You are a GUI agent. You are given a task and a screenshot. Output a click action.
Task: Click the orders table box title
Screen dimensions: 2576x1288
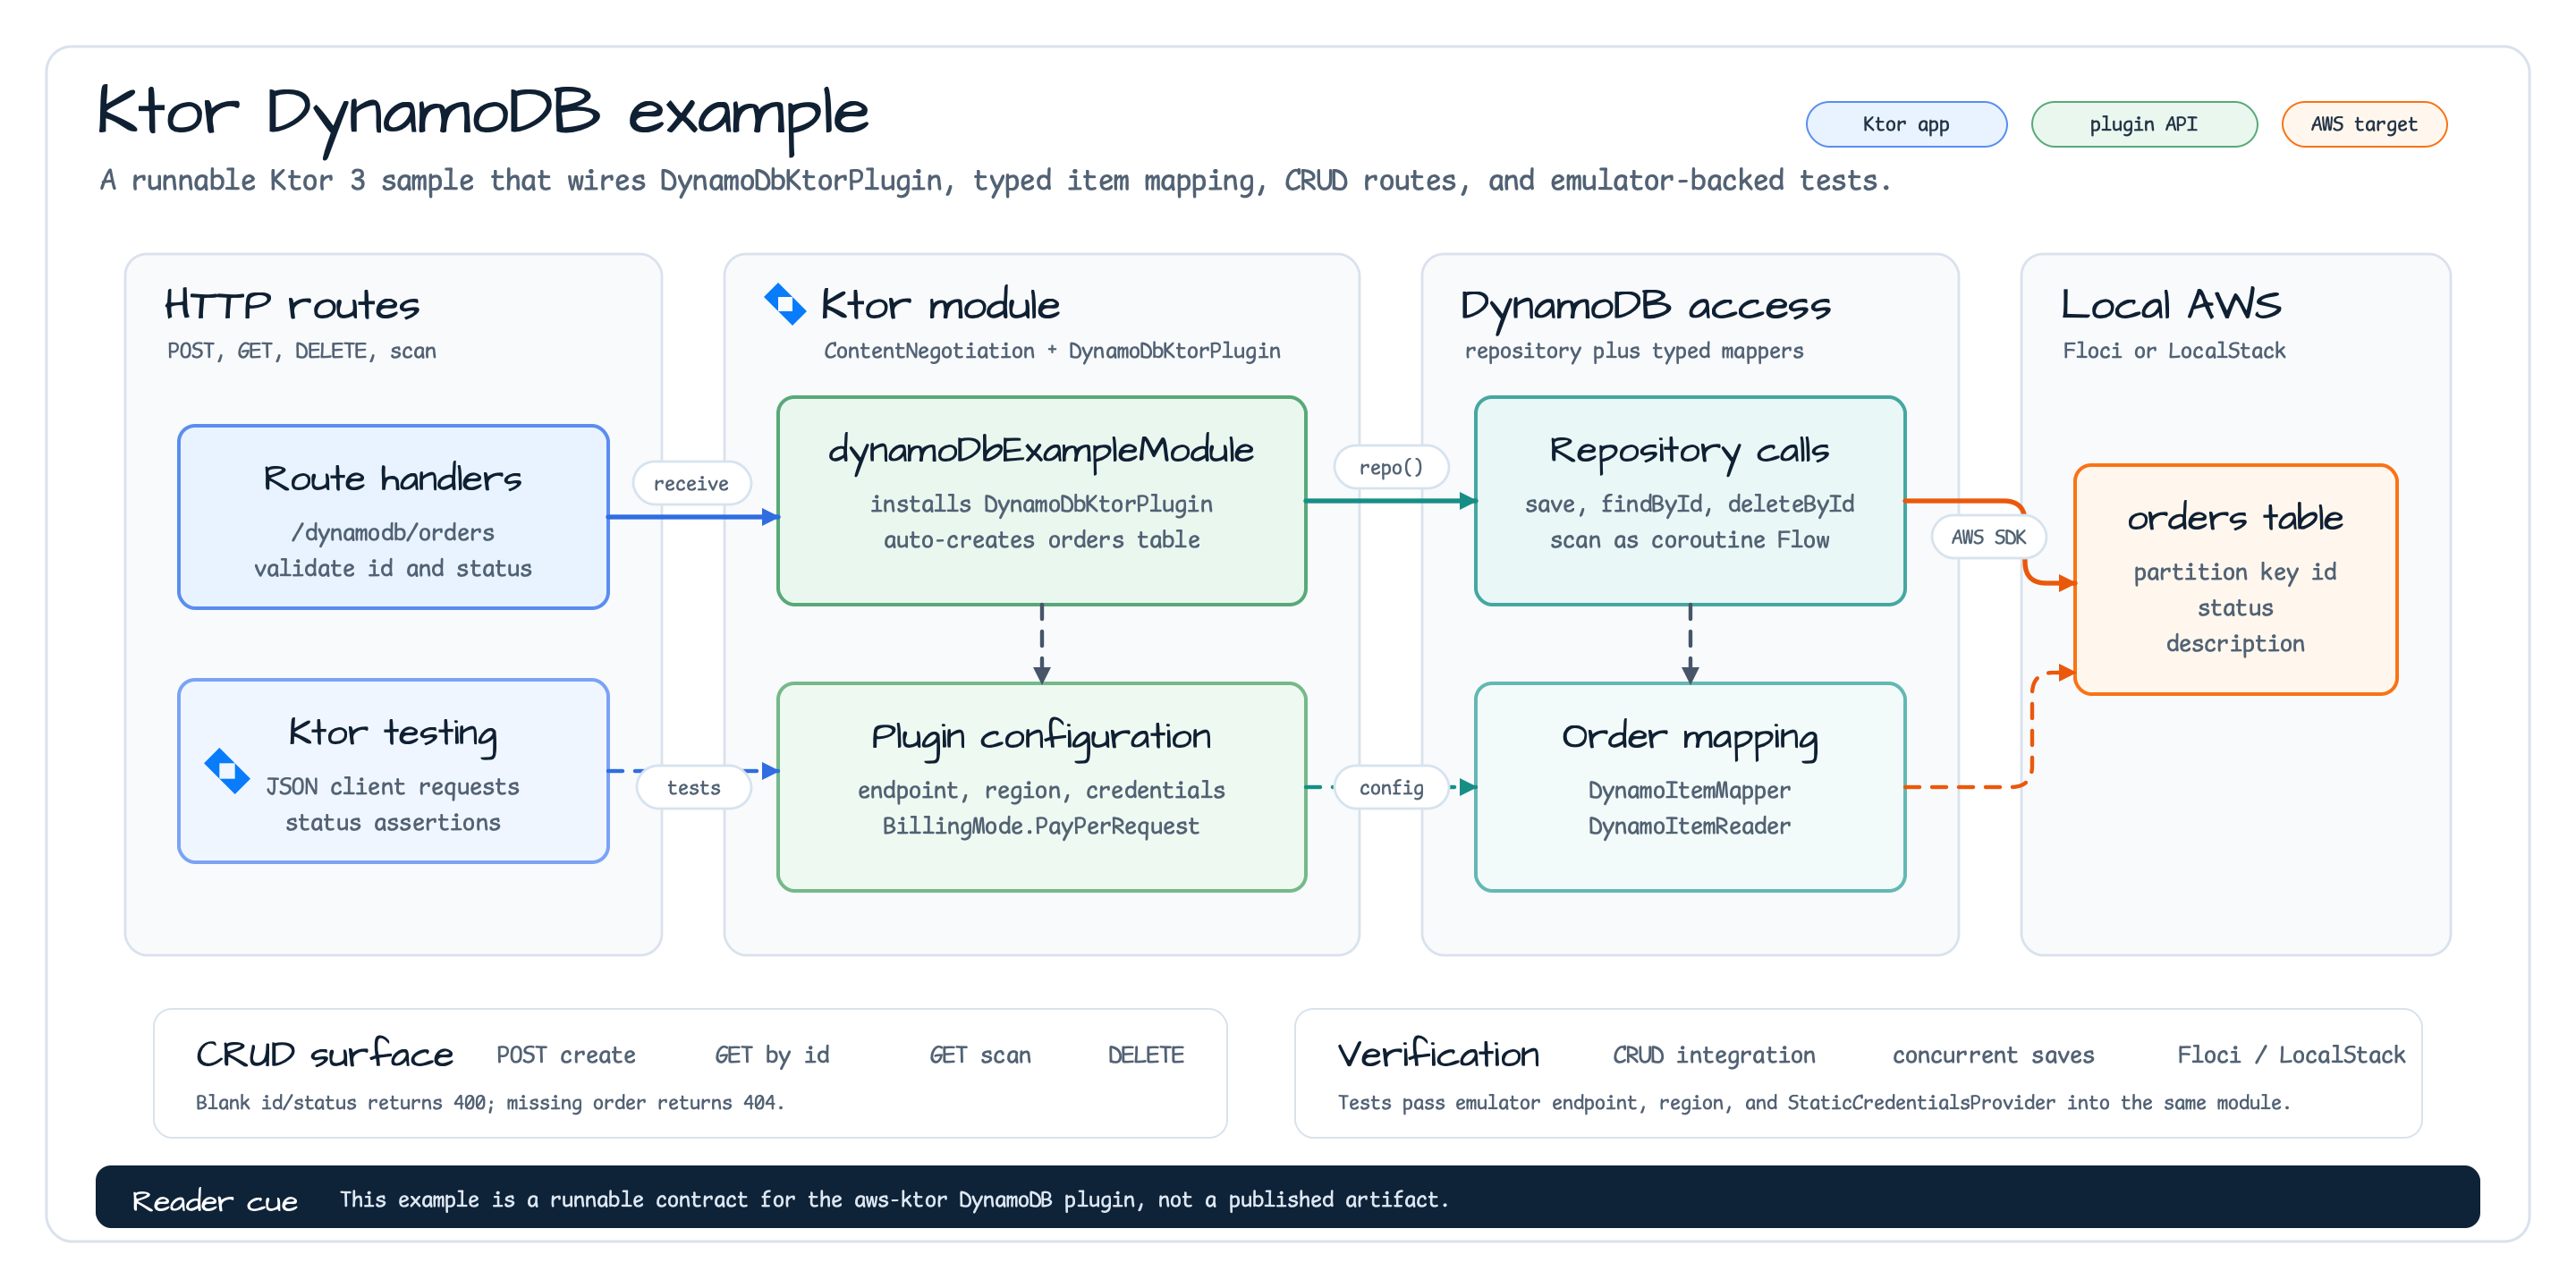pos(2235,518)
